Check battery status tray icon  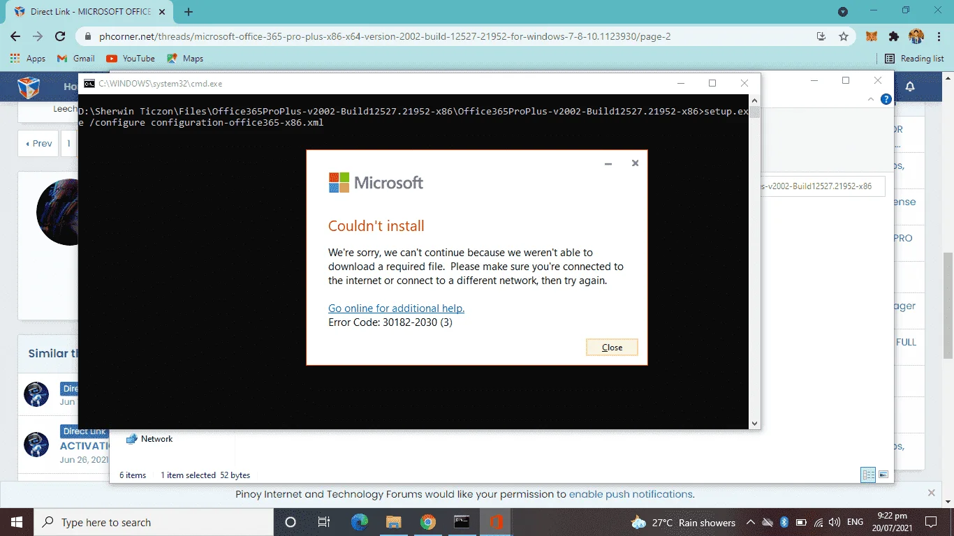click(x=801, y=522)
